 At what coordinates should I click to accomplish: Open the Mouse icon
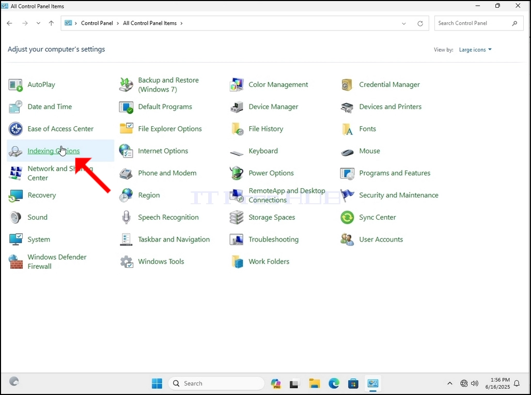[x=347, y=152]
